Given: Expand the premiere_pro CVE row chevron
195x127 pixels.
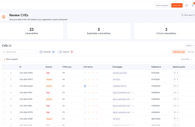Looking at the screenshot, I should [11, 73].
